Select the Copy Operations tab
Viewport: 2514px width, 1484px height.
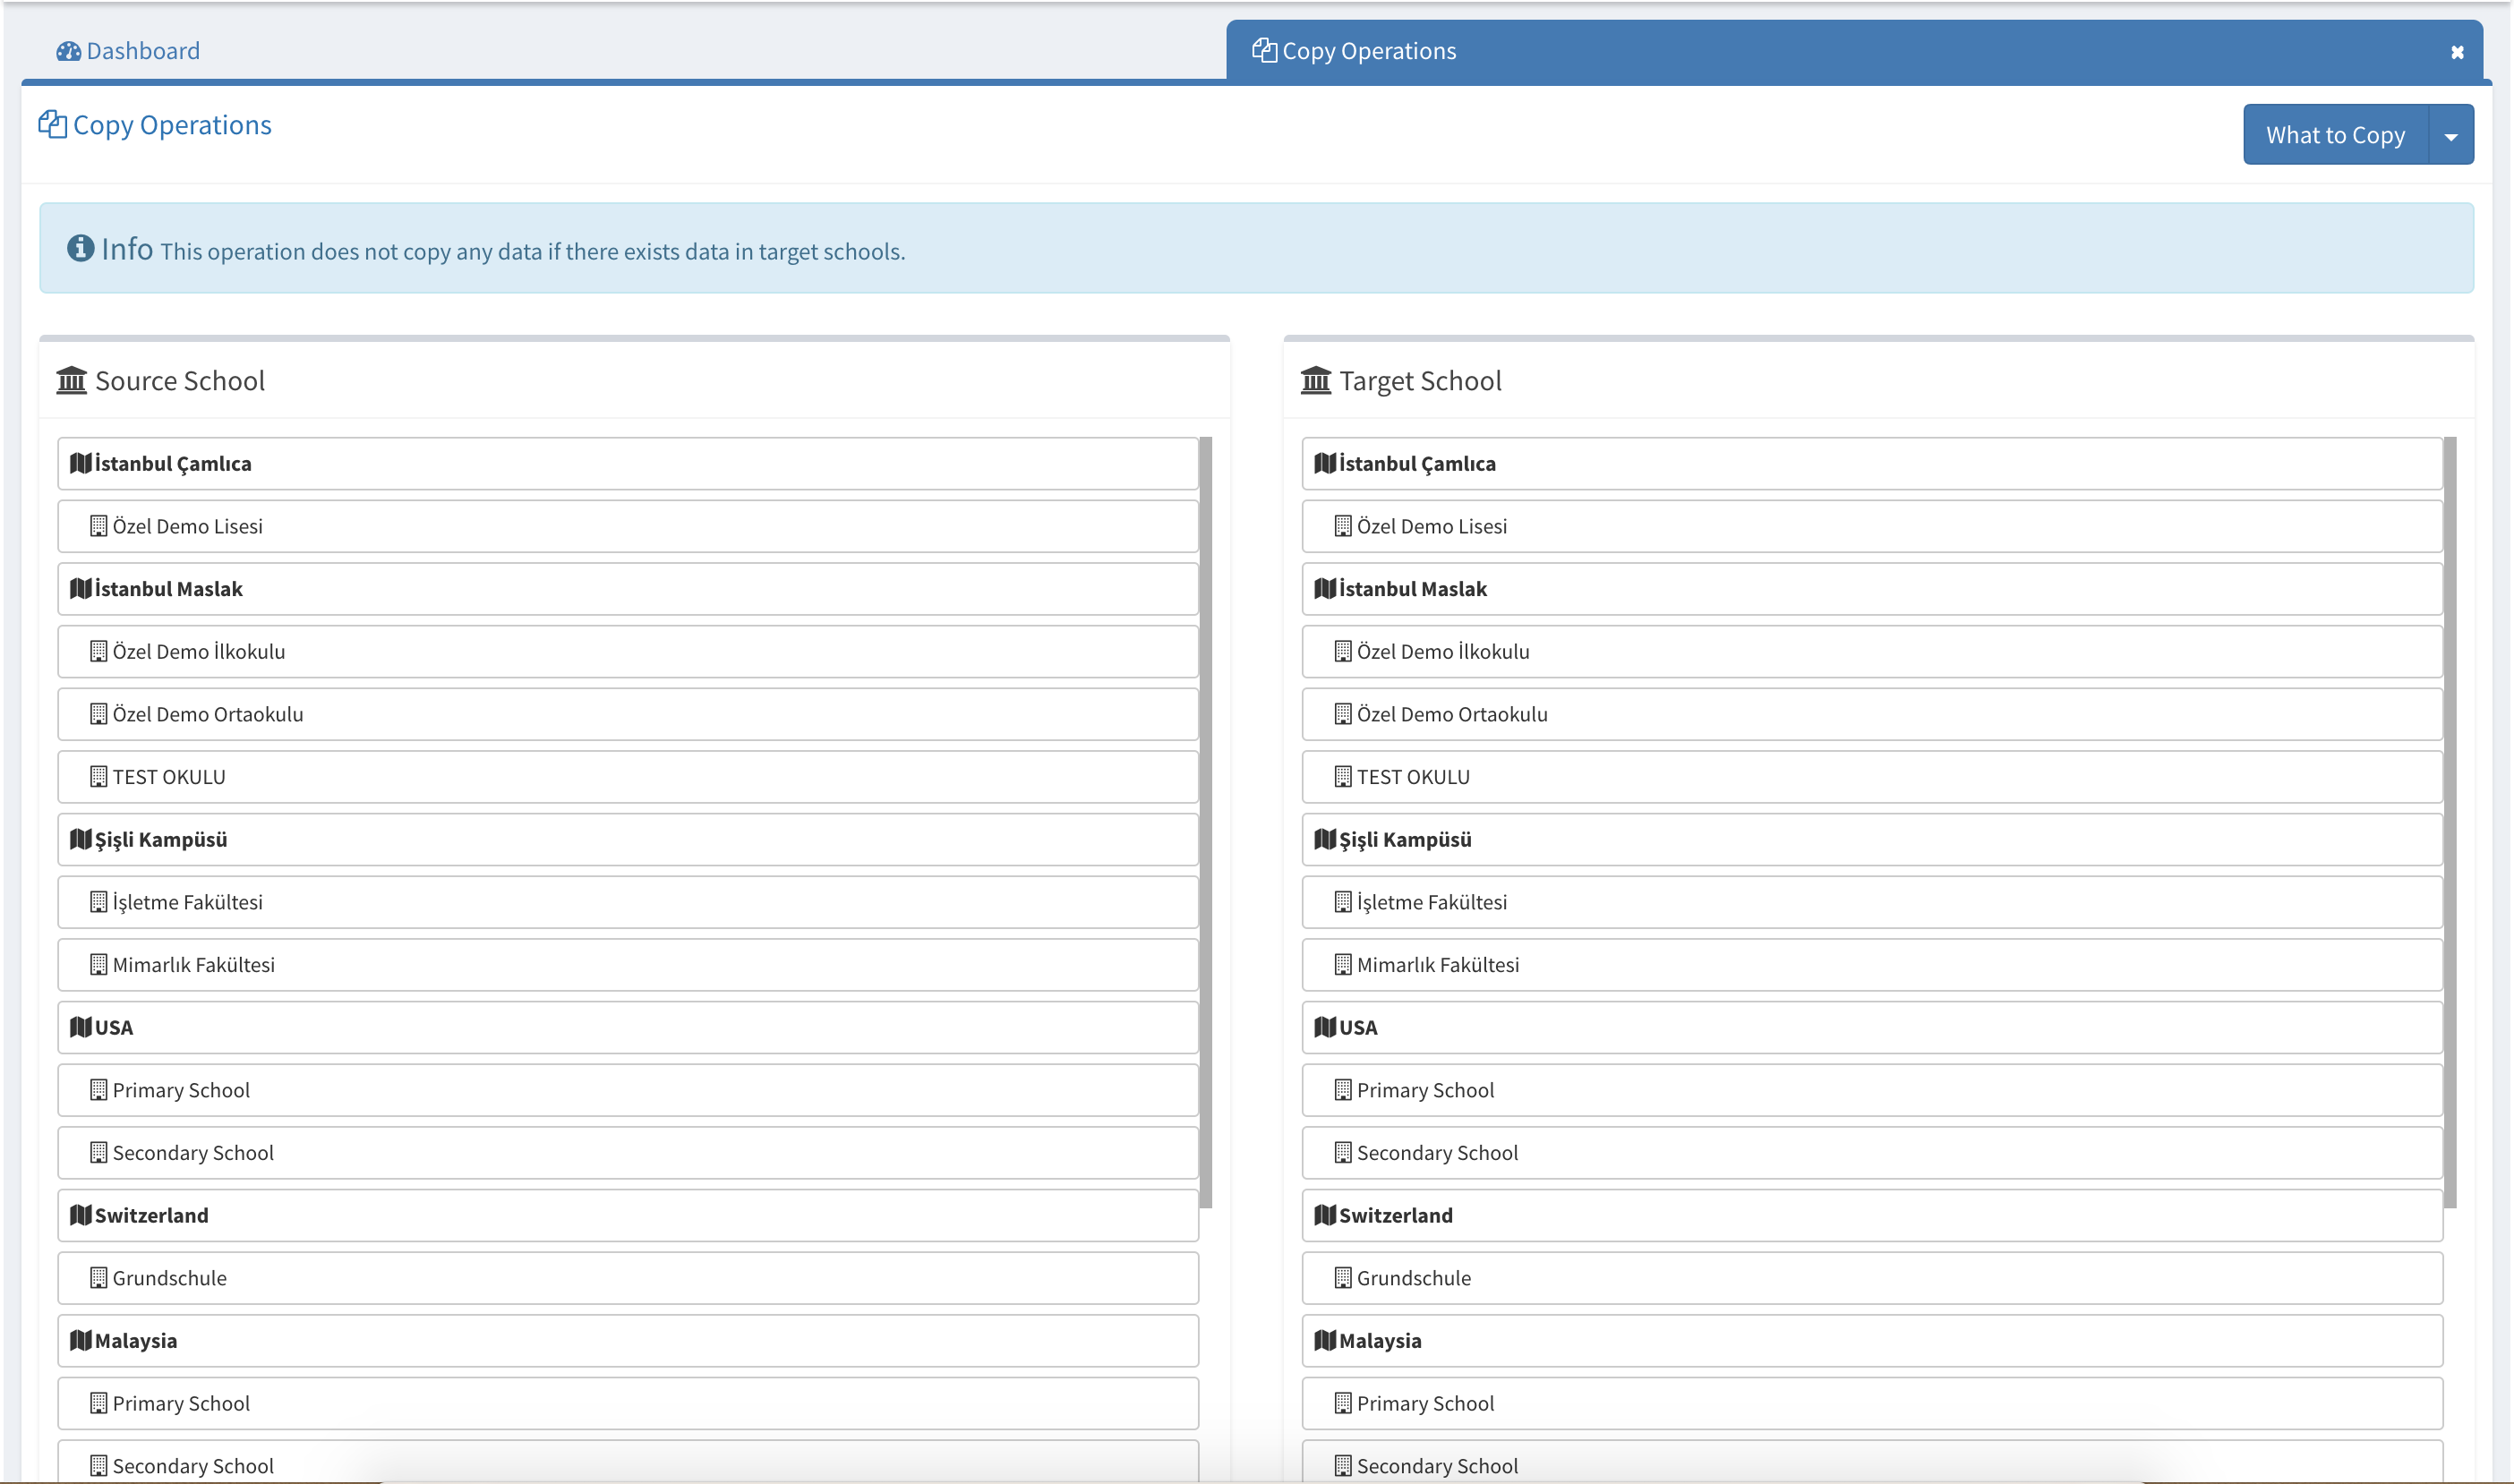[1368, 51]
